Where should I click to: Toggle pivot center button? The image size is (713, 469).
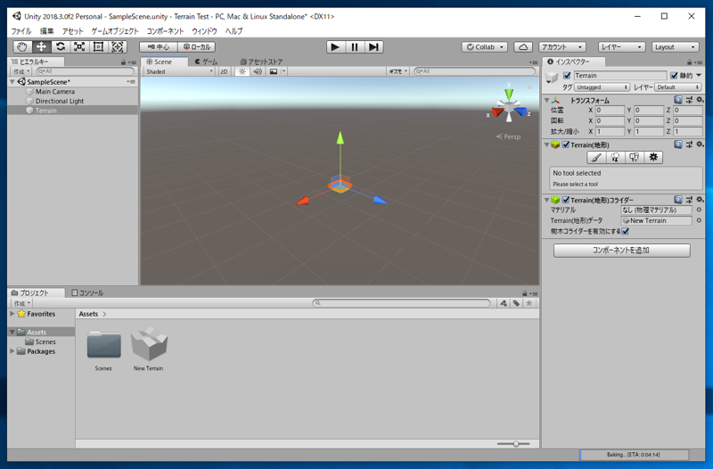coord(159,47)
